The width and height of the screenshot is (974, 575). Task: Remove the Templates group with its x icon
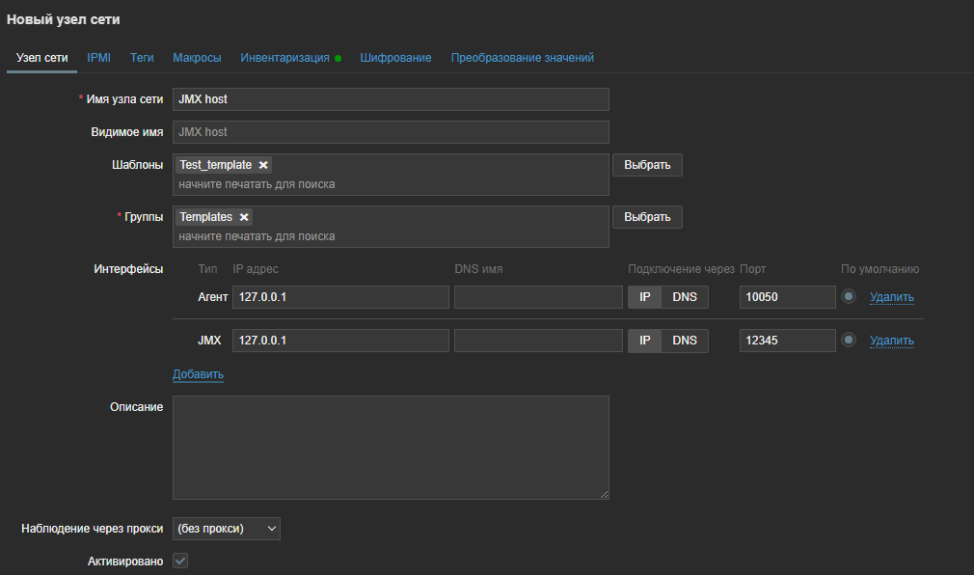tap(244, 217)
